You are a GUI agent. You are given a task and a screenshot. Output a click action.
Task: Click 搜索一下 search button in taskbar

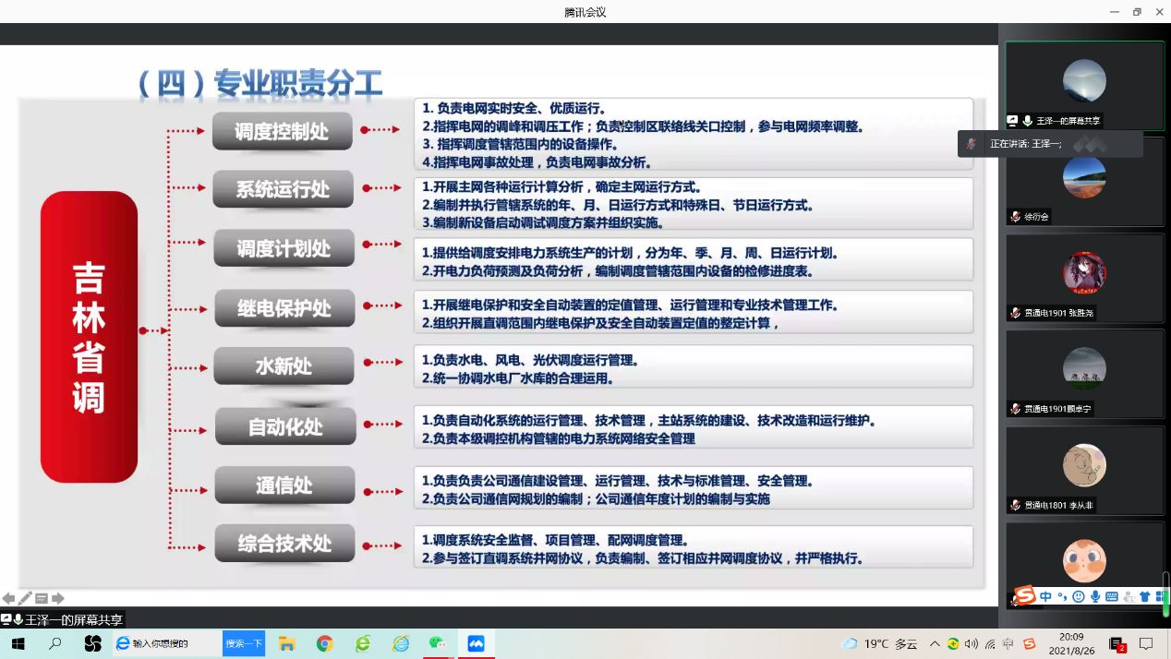(x=244, y=643)
